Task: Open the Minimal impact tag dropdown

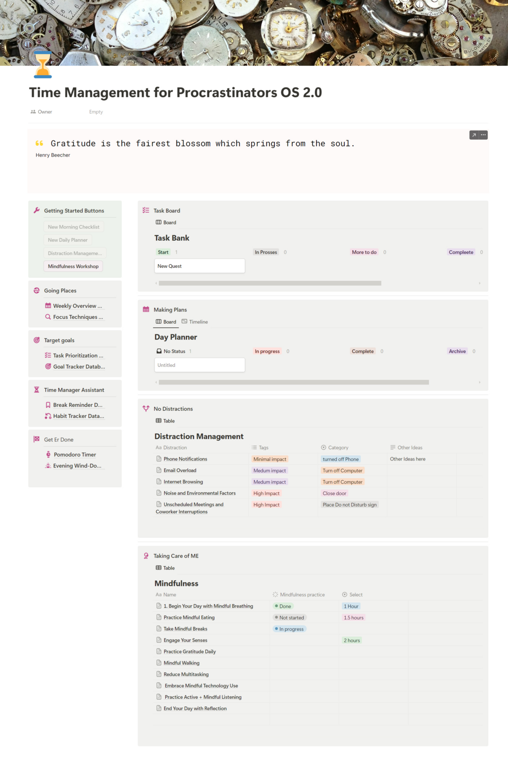Action: 270,459
